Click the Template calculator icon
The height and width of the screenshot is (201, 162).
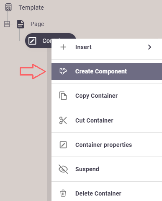point(8,7)
